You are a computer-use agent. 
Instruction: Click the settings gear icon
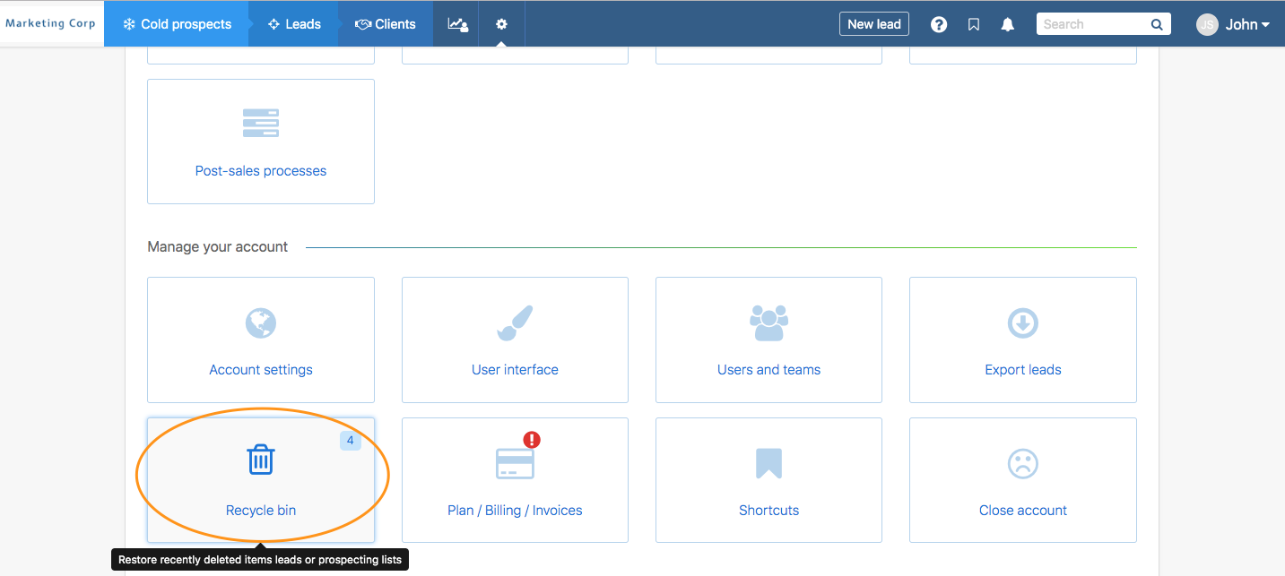click(501, 24)
